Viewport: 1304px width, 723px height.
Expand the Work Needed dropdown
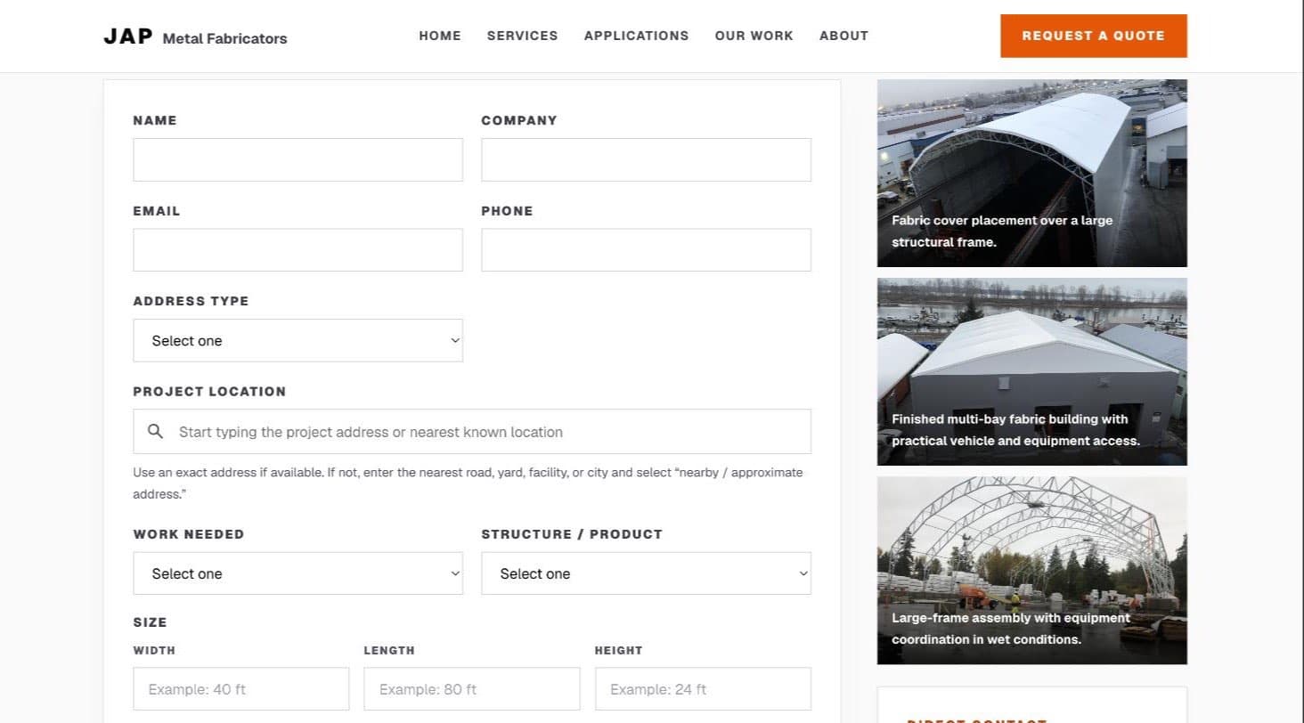click(x=297, y=573)
